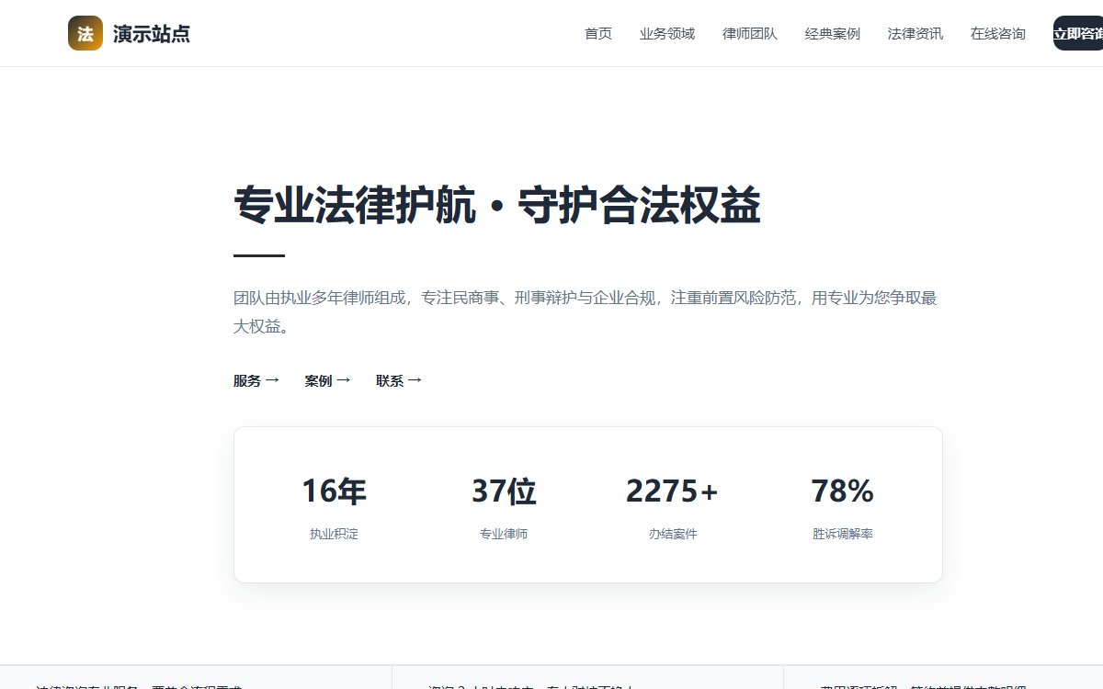Click the 立即咨询 button
1103x689 pixels.
point(1078,33)
